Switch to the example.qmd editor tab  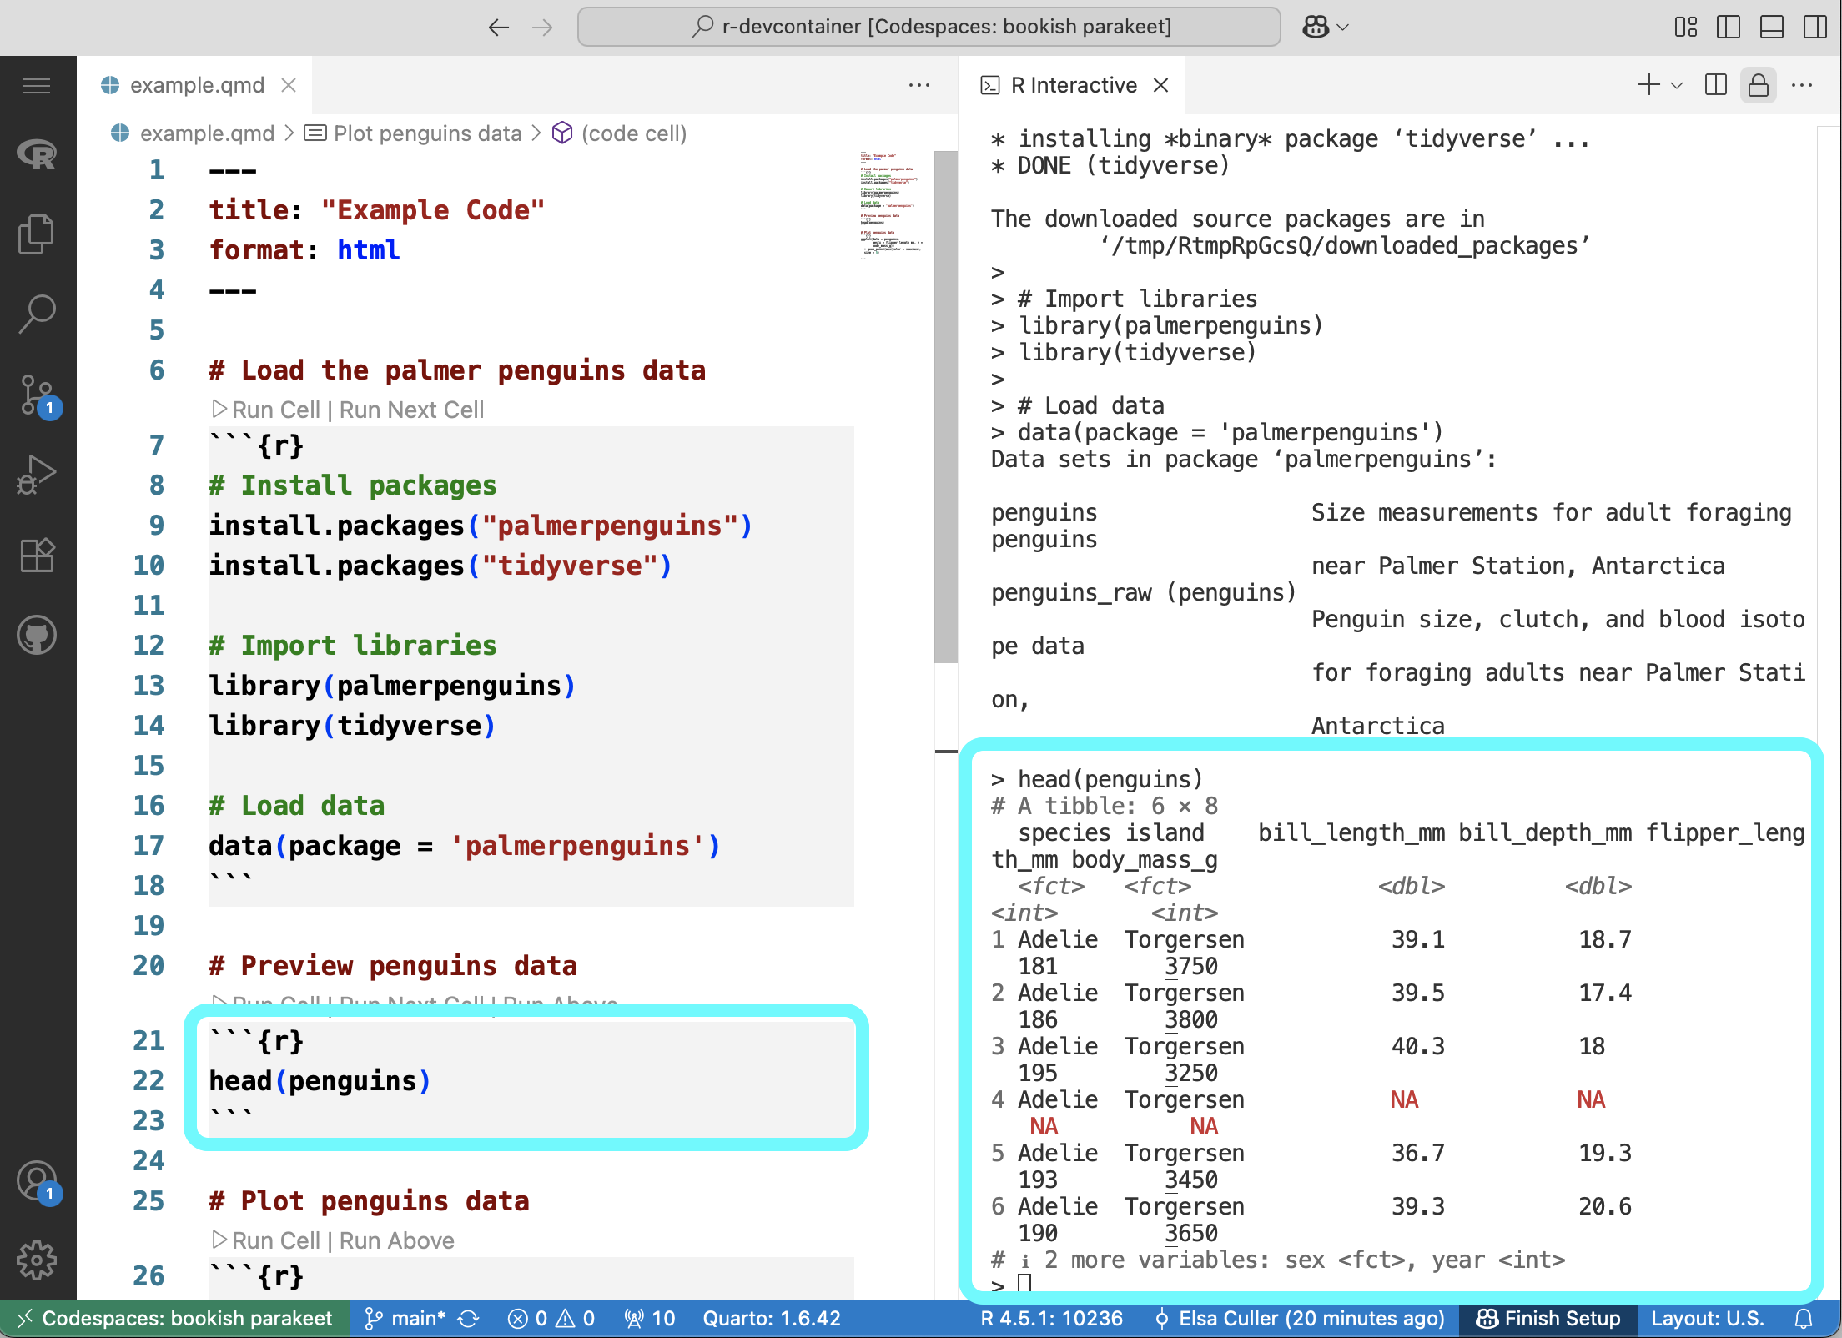coord(197,85)
